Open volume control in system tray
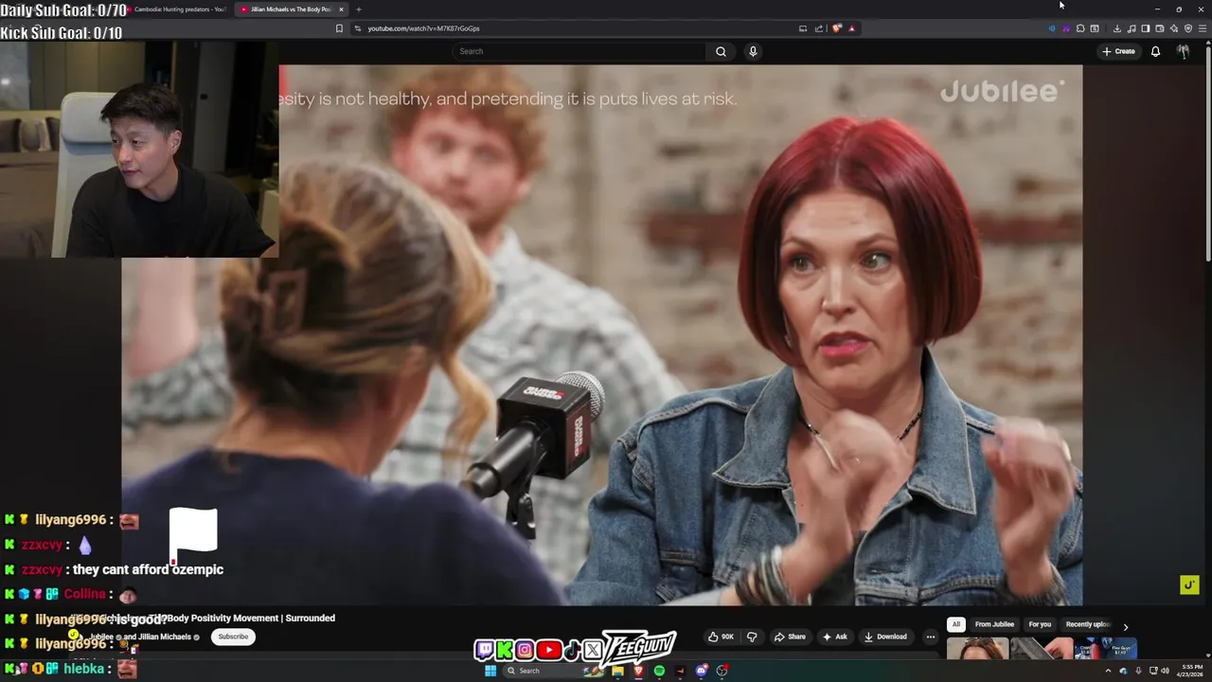This screenshot has width=1212, height=682. 1165,671
